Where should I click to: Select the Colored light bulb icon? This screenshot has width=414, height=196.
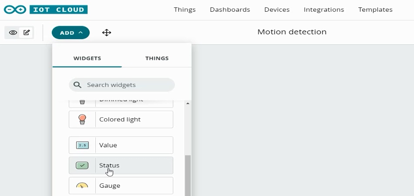82,120
